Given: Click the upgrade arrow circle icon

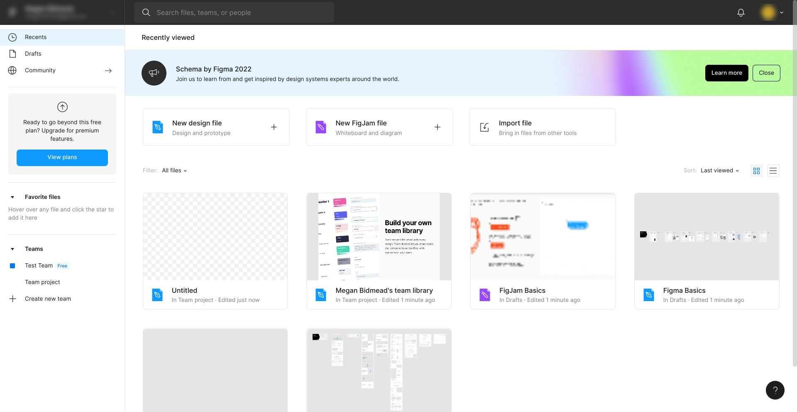Looking at the screenshot, I should (62, 107).
